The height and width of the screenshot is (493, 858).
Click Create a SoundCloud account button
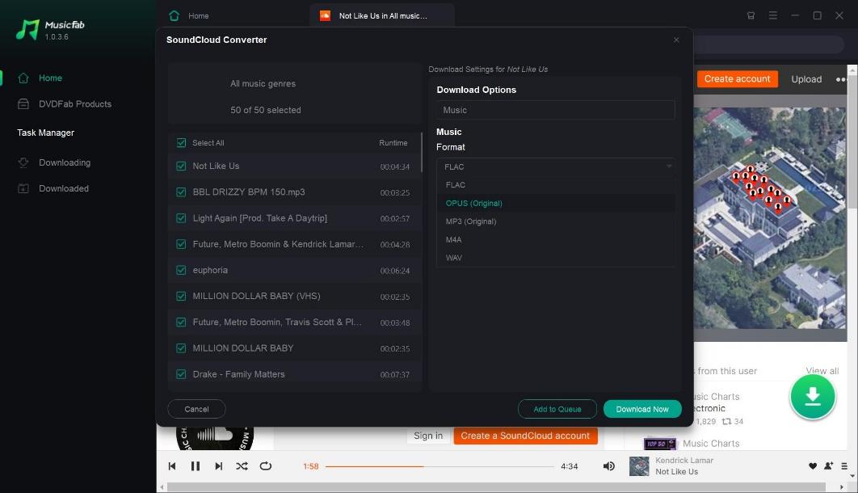pos(525,436)
